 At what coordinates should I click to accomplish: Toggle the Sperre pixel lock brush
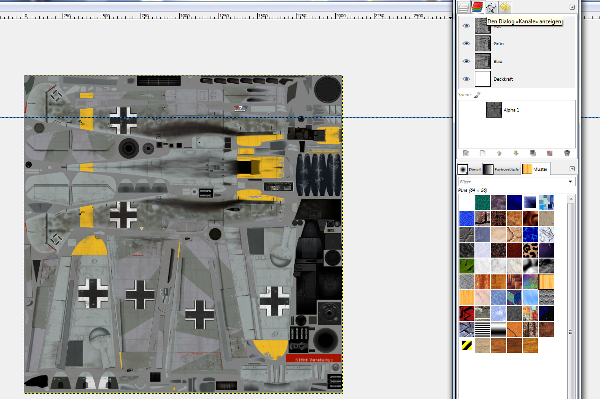[477, 95]
